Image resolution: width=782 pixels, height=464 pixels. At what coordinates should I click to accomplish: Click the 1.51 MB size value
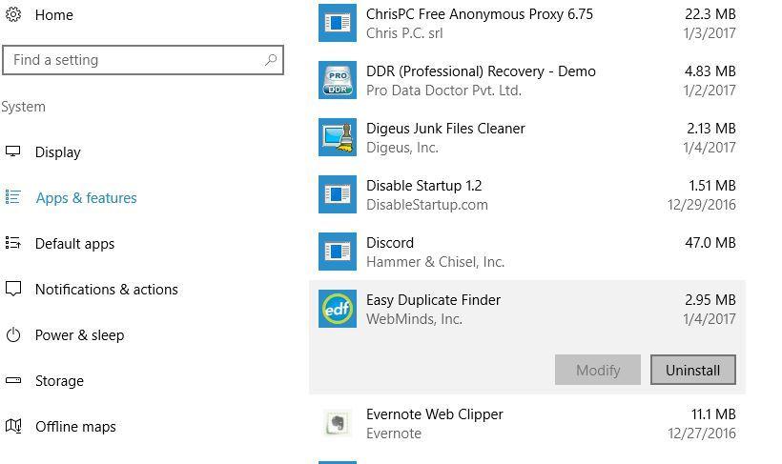point(712,186)
